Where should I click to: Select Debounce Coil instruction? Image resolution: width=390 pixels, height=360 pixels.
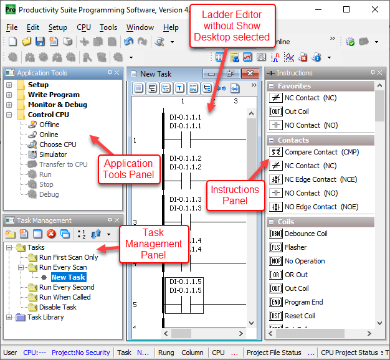[x=305, y=234]
